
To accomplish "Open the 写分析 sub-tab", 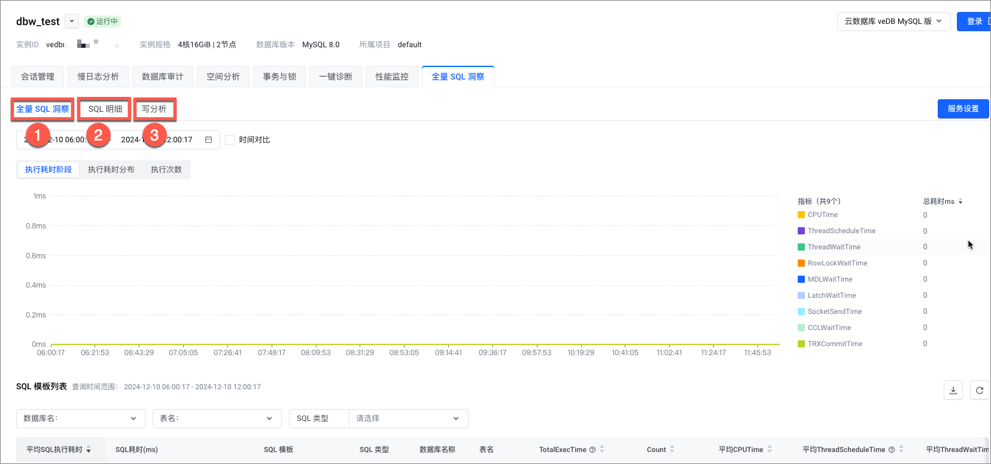I will (154, 109).
